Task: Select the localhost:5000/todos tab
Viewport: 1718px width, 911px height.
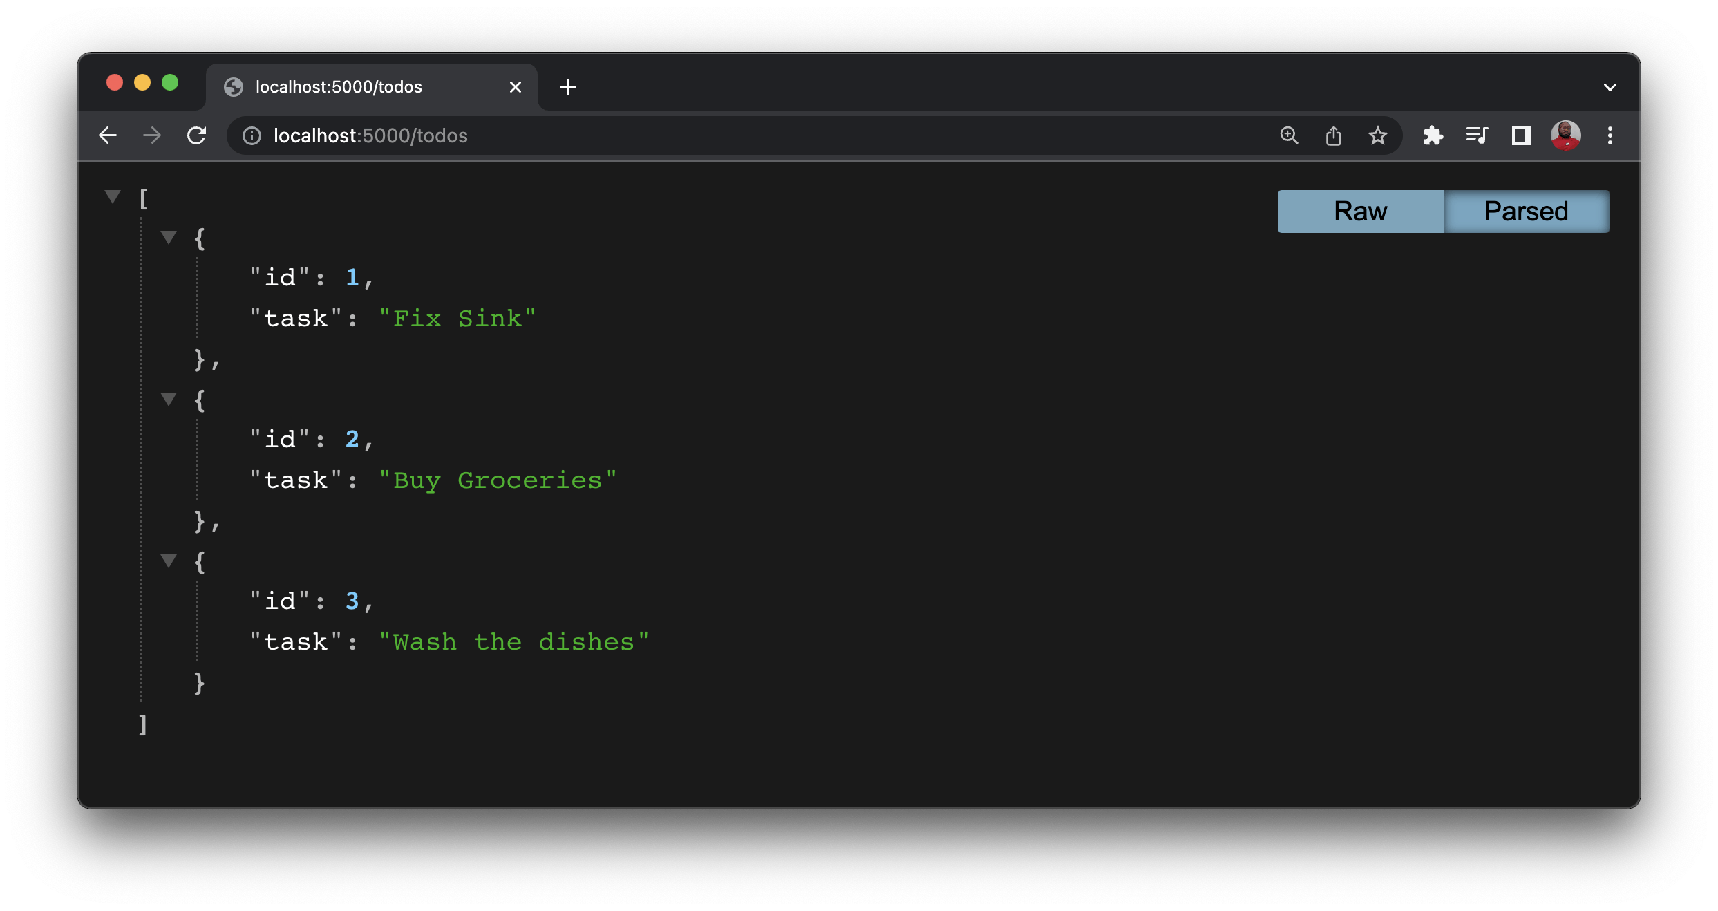Action: point(339,86)
